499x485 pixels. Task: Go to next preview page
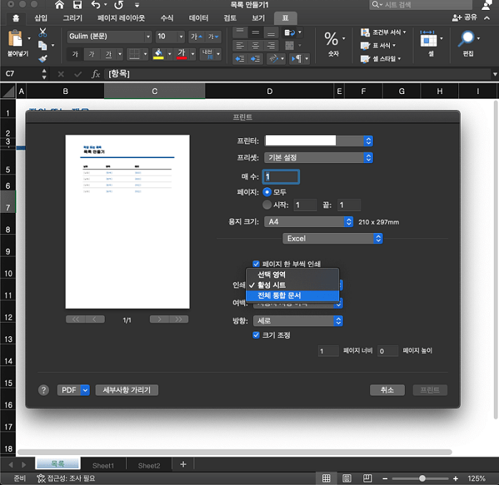160,319
